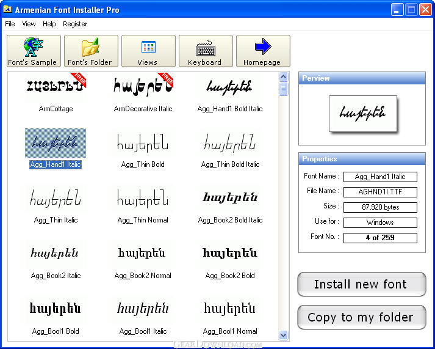
Task: Open the Font's Folder toolbar icon
Action: point(90,47)
